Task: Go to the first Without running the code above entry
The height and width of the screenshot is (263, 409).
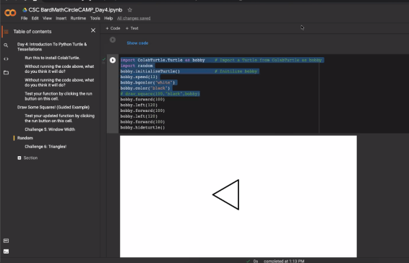Action: [59, 69]
